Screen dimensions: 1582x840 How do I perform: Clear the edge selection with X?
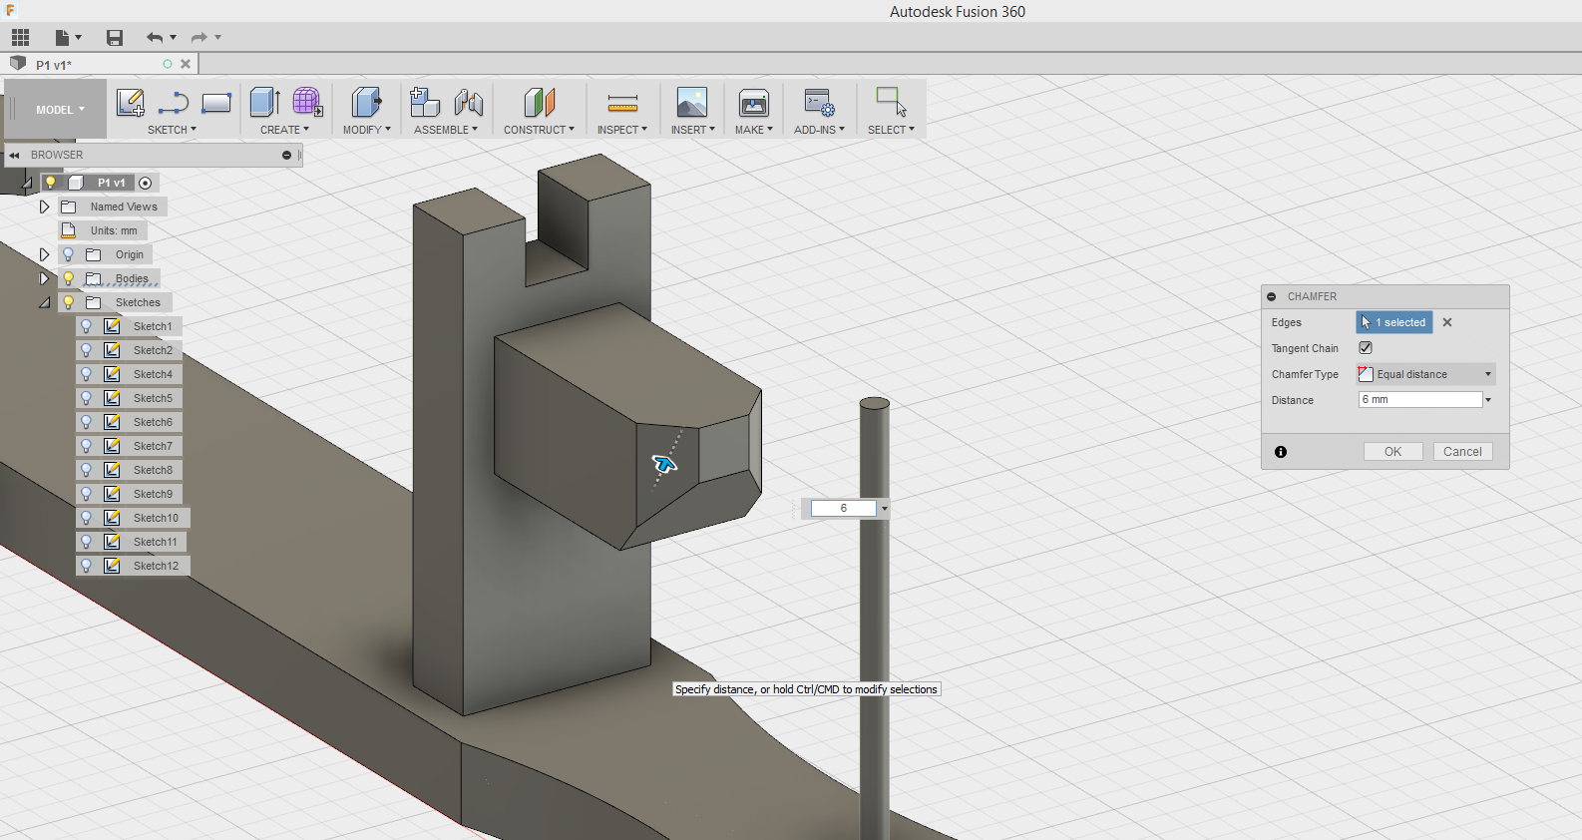coord(1447,322)
